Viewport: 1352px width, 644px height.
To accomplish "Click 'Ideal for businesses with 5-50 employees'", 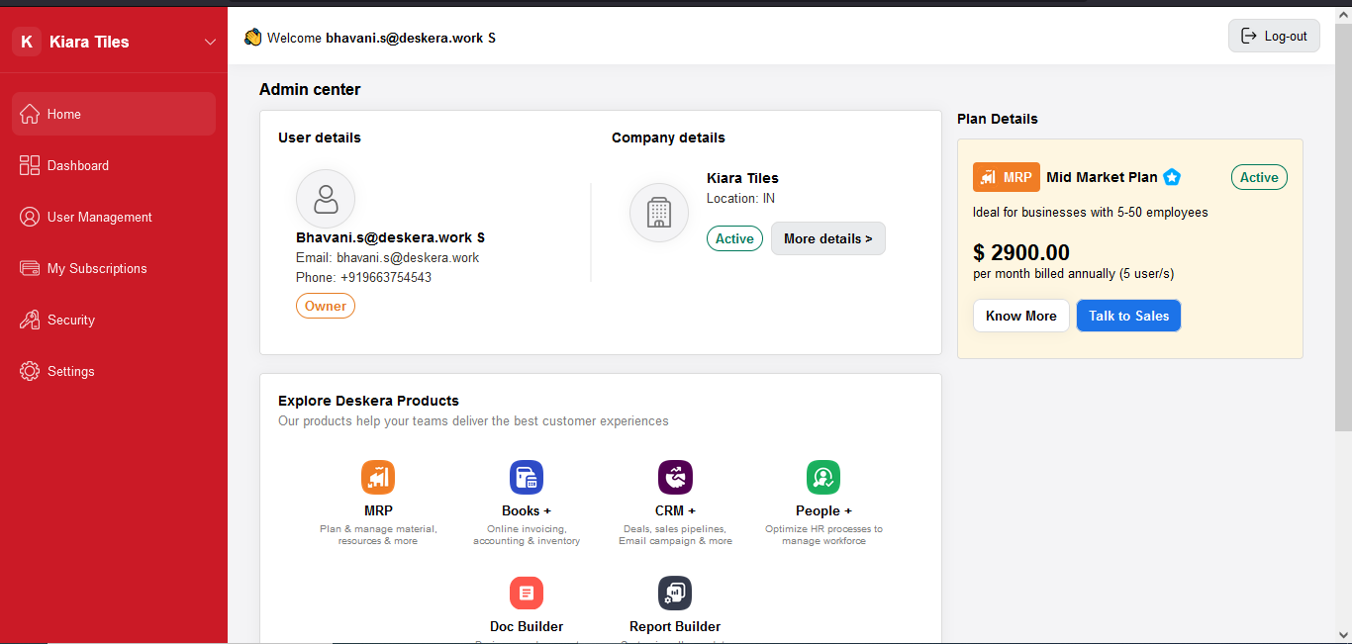I will coord(1091,212).
